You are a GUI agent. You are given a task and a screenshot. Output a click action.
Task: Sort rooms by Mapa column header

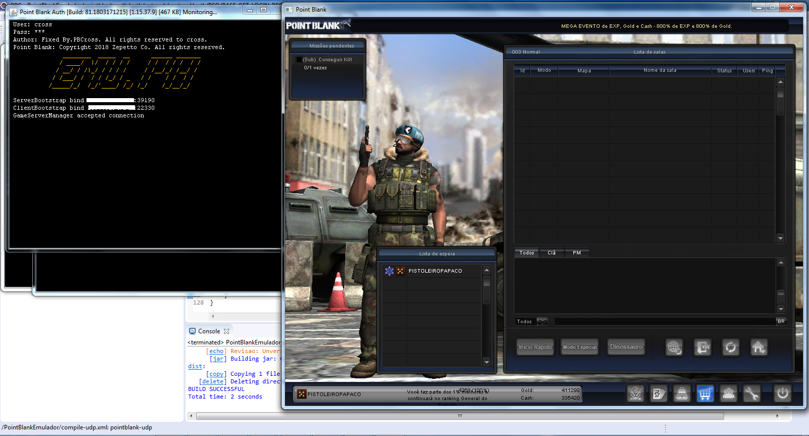tap(584, 70)
